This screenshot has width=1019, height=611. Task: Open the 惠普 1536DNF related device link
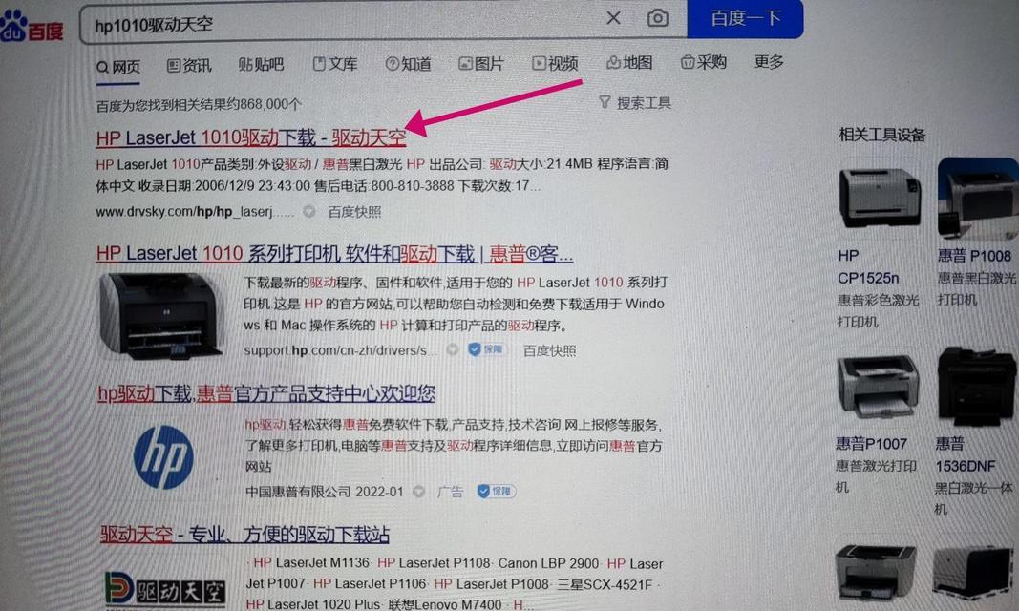point(966,454)
